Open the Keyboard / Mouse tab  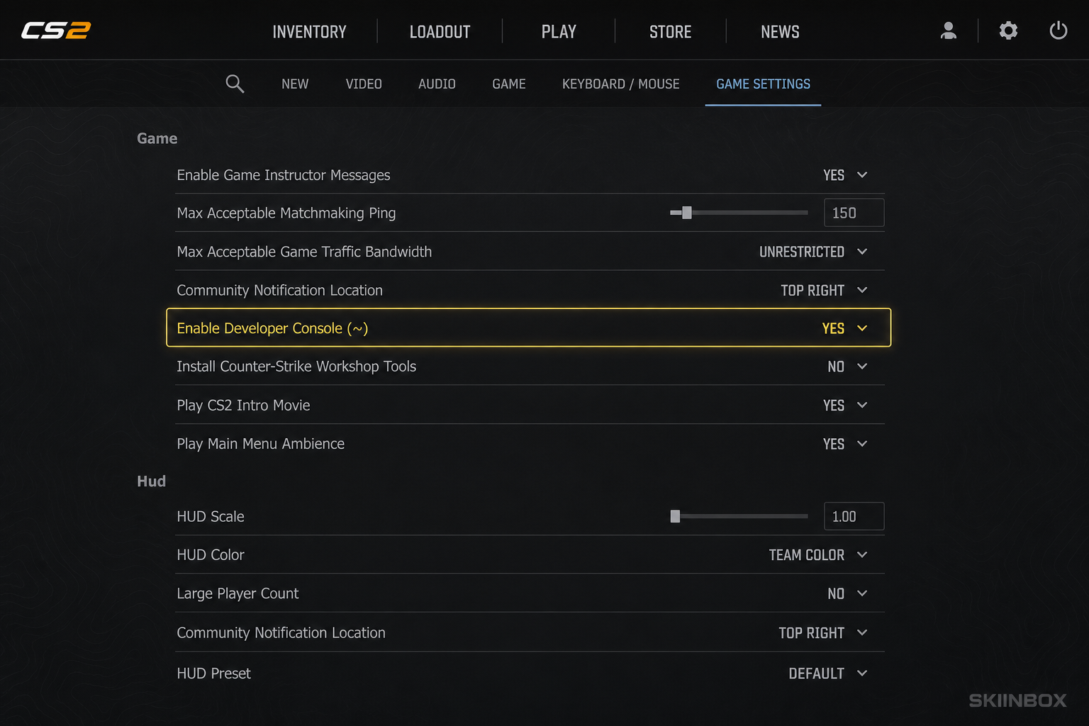[620, 84]
